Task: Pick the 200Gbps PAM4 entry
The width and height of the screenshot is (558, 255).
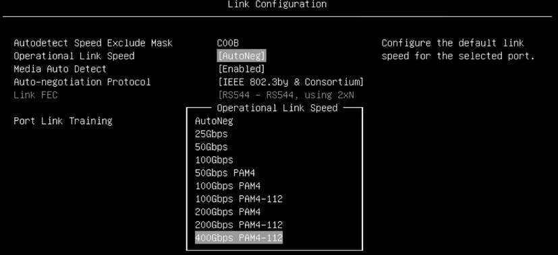Action: pyautogui.click(x=228, y=212)
